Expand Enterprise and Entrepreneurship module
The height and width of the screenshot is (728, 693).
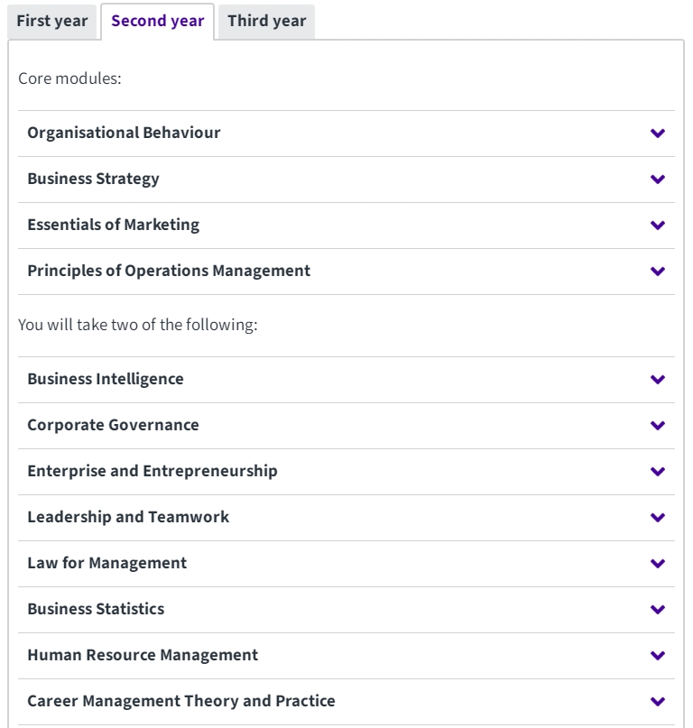(x=346, y=471)
